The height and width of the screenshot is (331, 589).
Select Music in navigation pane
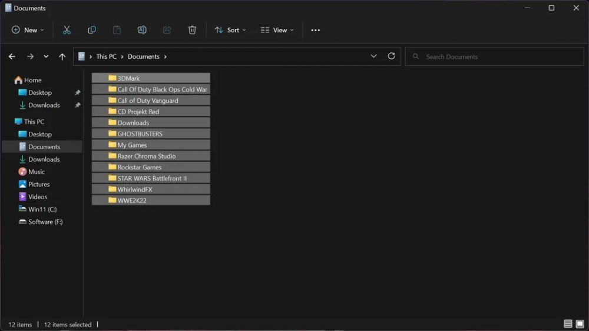point(37,172)
